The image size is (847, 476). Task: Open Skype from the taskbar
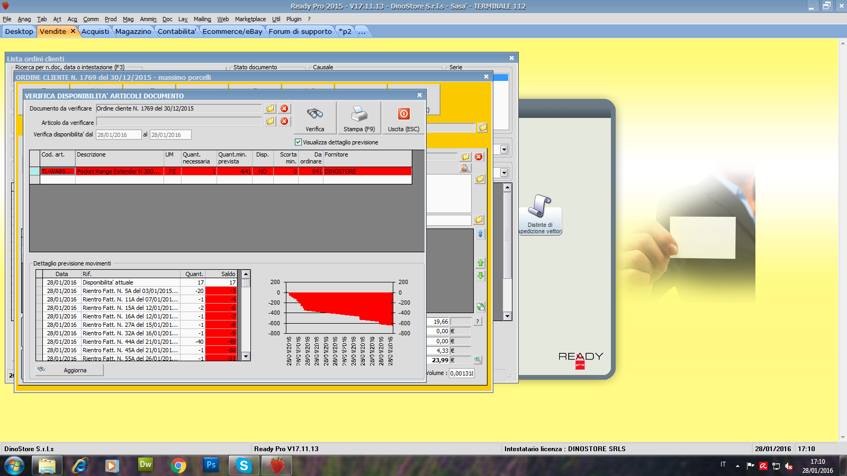point(244,465)
